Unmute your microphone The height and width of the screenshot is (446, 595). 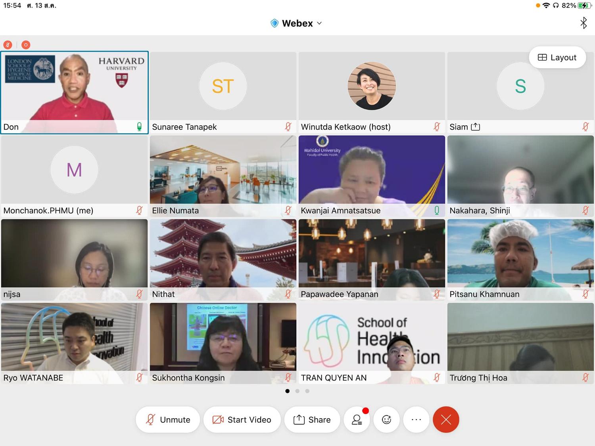[168, 419]
